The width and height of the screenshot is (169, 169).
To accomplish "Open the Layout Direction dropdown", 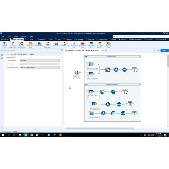I will coord(40,61).
